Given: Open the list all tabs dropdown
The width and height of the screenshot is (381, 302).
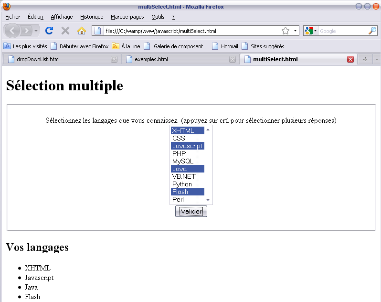Looking at the screenshot, I should (x=377, y=59).
